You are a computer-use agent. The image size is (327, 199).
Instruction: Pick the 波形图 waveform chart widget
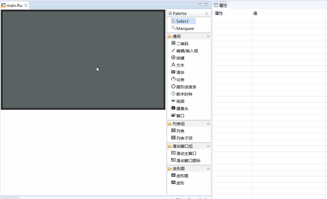point(180,176)
